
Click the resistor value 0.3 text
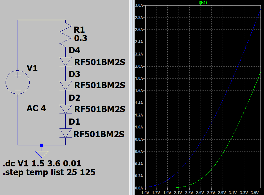click(81, 39)
